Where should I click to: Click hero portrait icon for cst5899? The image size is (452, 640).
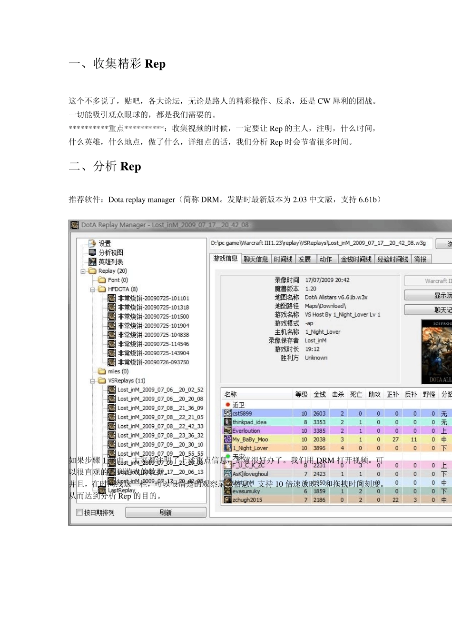(x=228, y=413)
